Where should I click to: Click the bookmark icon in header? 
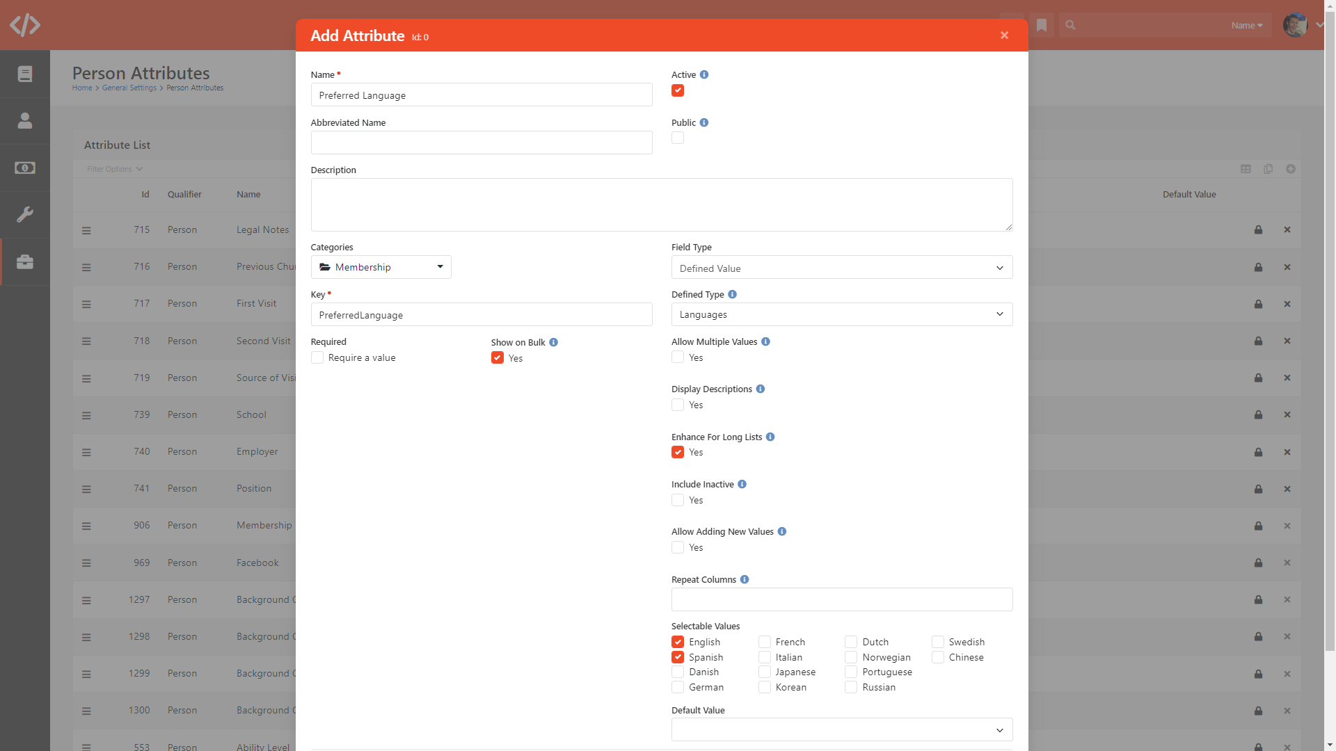(x=1042, y=25)
